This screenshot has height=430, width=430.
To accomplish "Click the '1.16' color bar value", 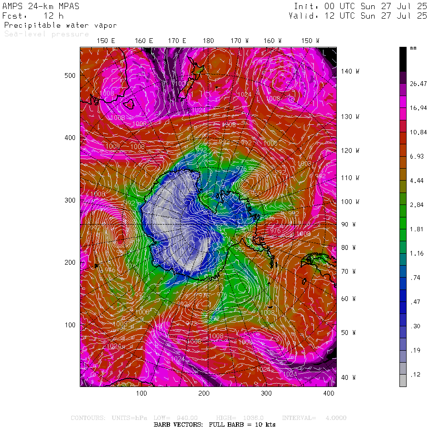I will 417,253.
